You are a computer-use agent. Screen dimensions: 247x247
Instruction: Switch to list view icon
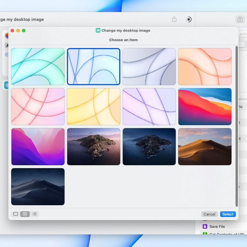pyautogui.click(x=35, y=214)
